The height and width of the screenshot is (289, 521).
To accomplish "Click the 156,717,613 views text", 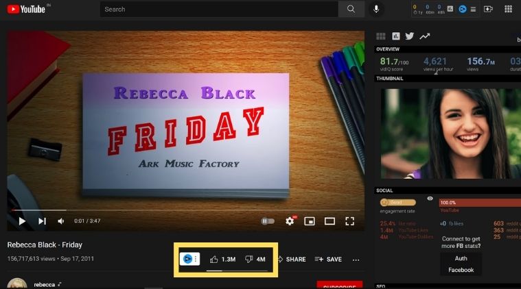I will (x=32, y=258).
